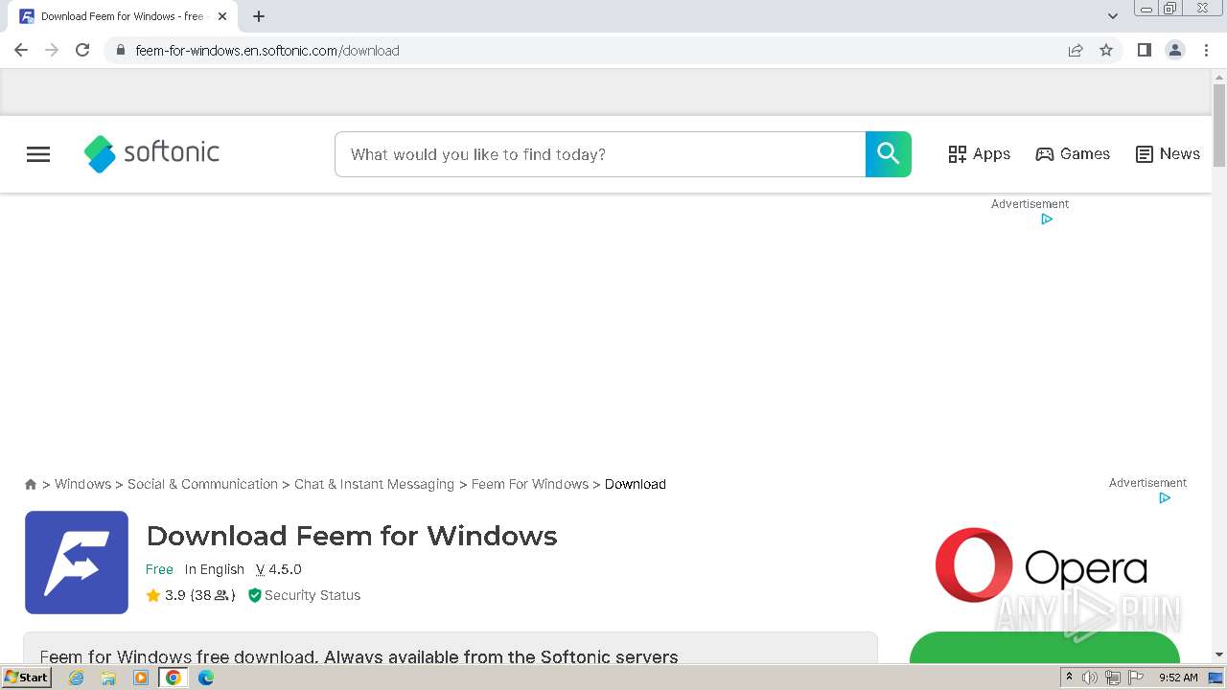Screen dimensions: 1227x690
Task: Launch Internet Explorer from taskbar
Action: coord(76,678)
